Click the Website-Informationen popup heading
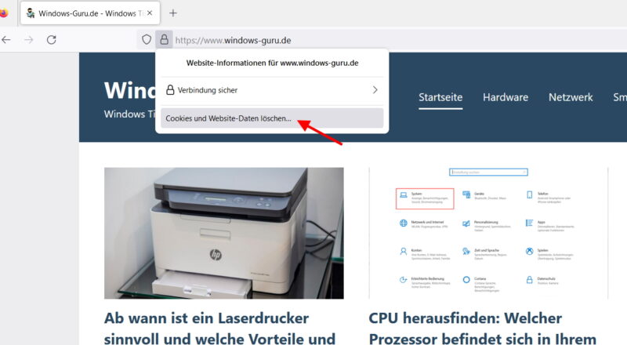 click(x=272, y=63)
